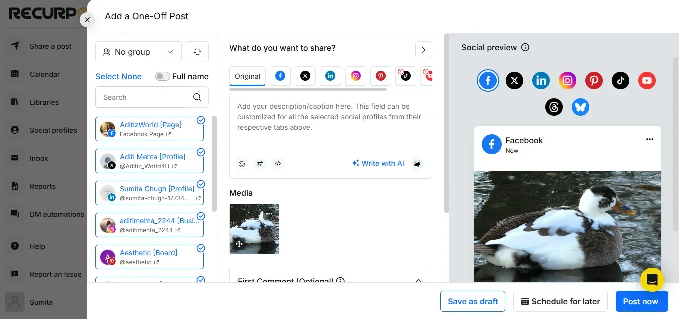The width and height of the screenshot is (679, 319).
Task: Open three-dot menu on the Facebook preview card
Action: pyautogui.click(x=650, y=139)
